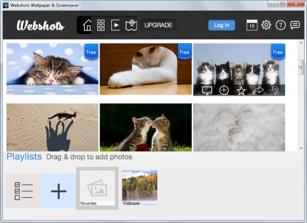Screen dimensions: 307x223
Task: Open the help question mark icon
Action: (280, 25)
